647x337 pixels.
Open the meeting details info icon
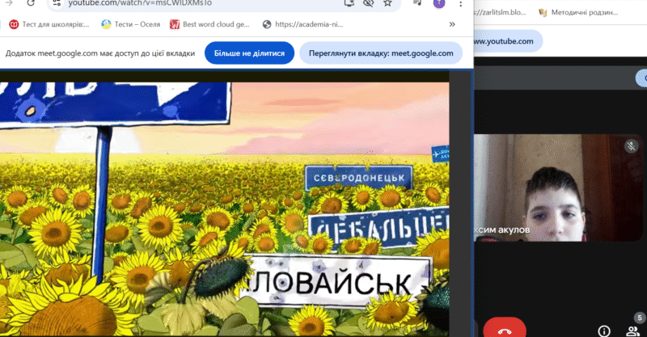603,331
